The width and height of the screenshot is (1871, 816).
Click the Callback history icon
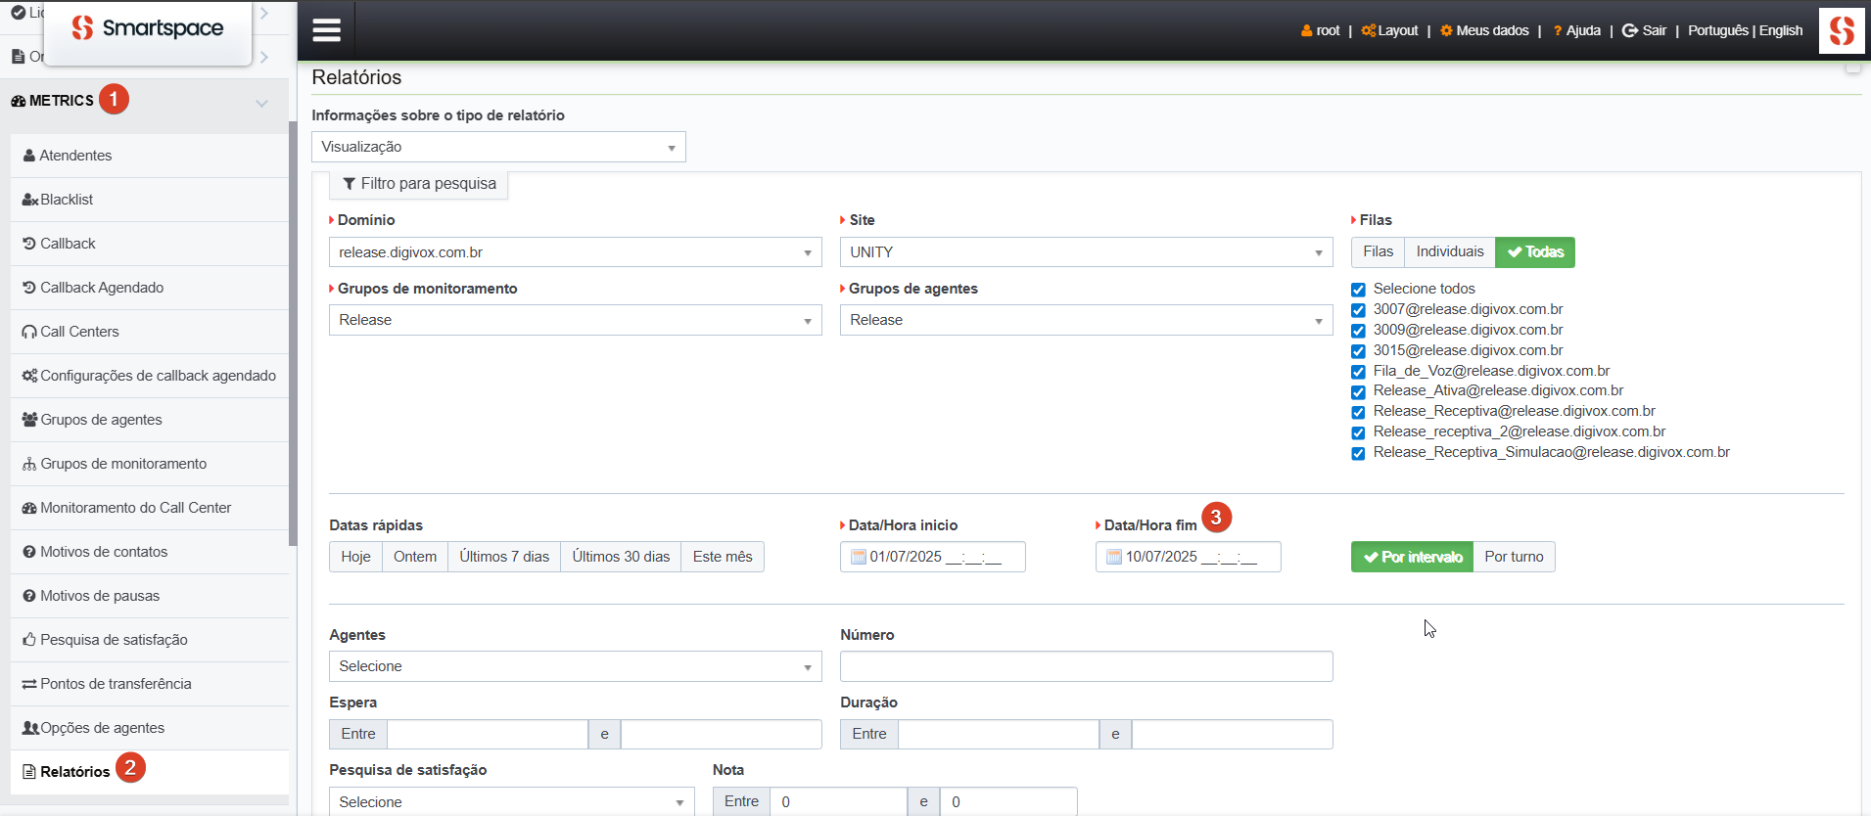coord(29,244)
